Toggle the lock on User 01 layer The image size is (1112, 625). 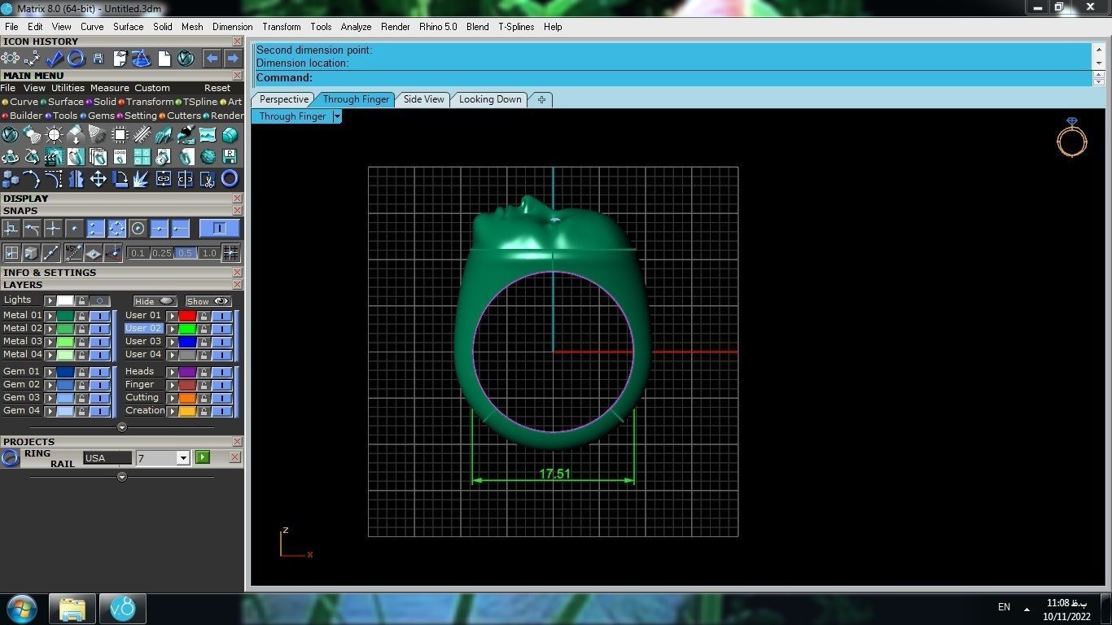[x=203, y=316]
